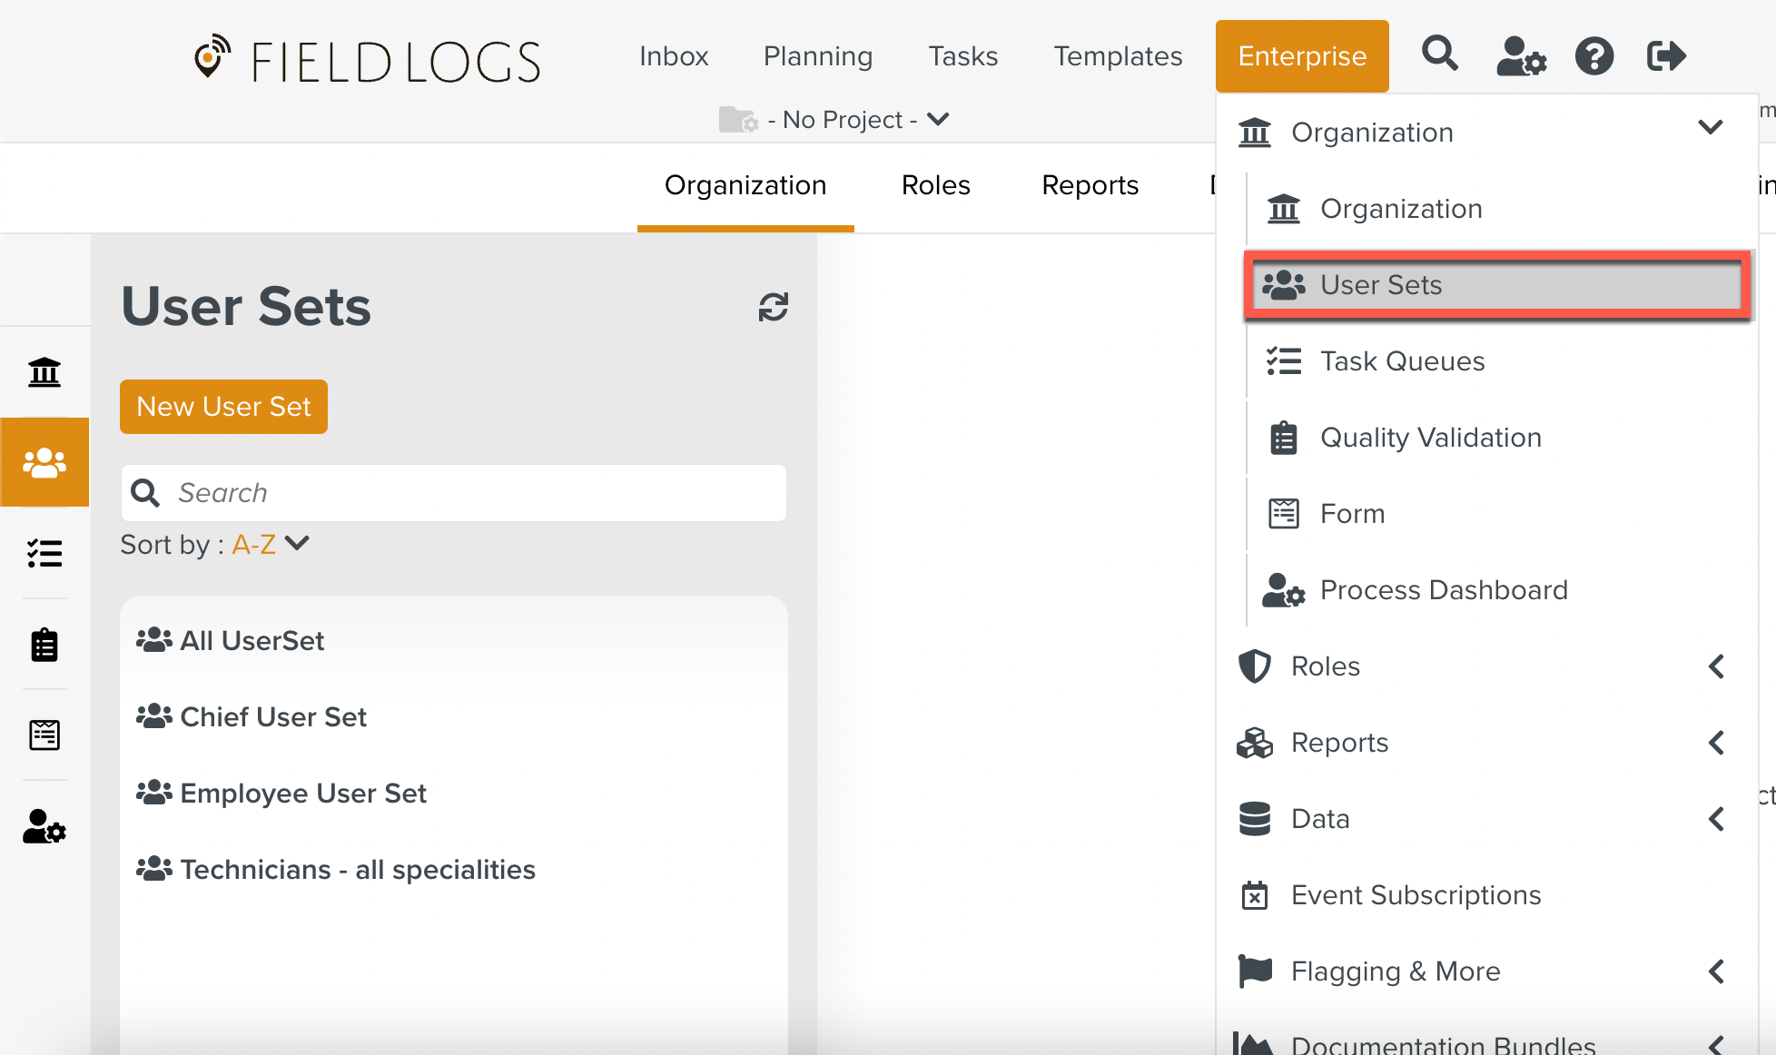Open Task Queues icon in left sidebar
1776x1055 pixels.
click(x=44, y=553)
